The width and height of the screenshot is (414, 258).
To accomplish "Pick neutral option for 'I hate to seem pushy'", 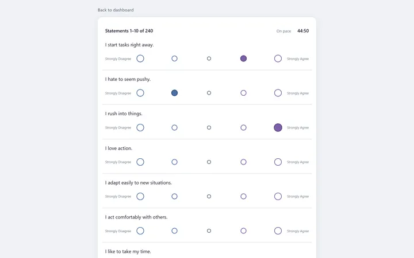I will 209,93.
